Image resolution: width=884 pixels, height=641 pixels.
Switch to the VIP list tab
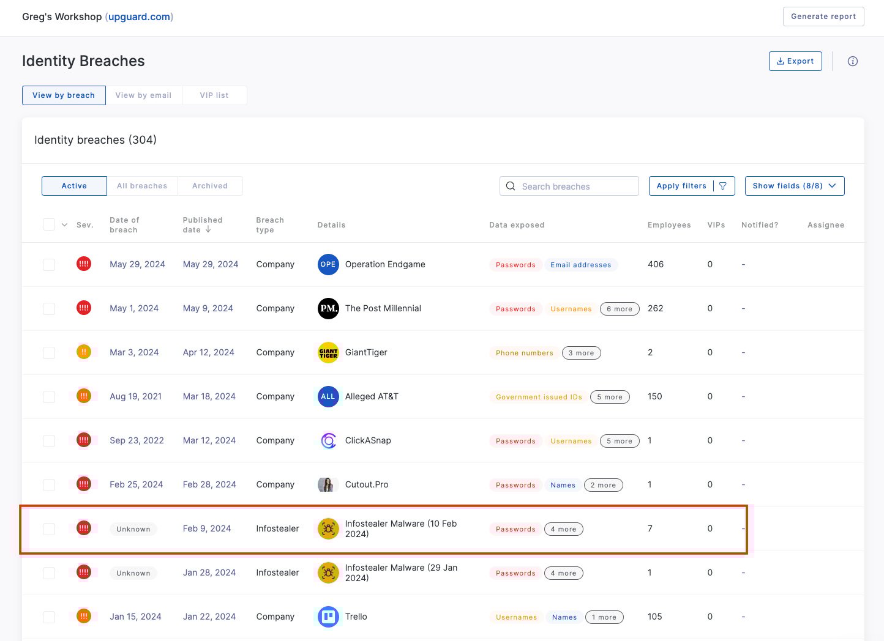[214, 95]
